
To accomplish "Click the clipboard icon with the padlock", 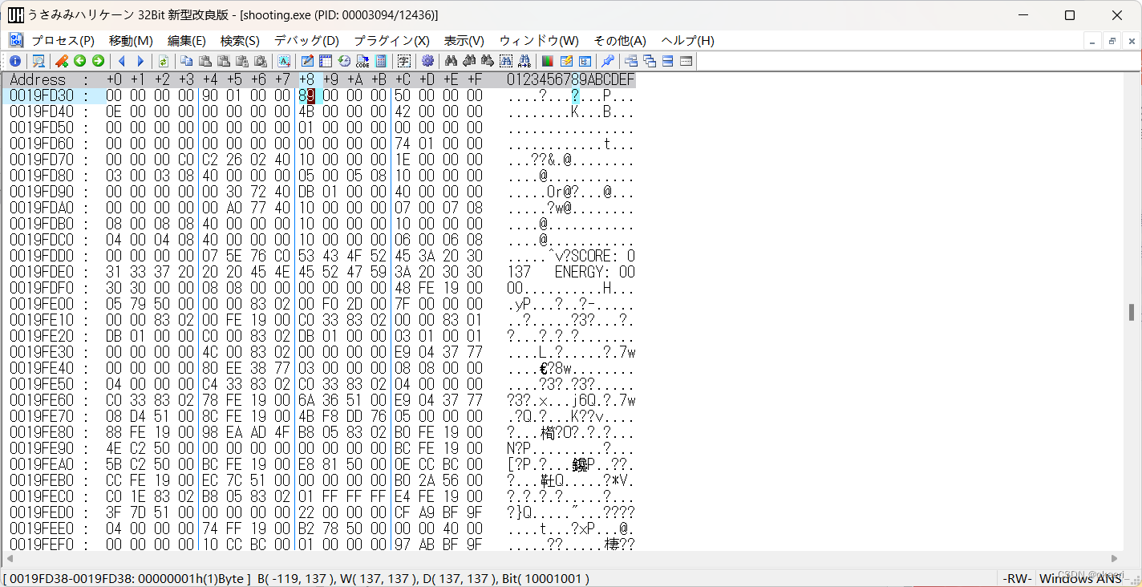I will pos(241,61).
